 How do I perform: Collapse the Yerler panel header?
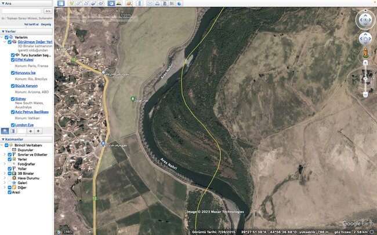[x=2, y=31]
